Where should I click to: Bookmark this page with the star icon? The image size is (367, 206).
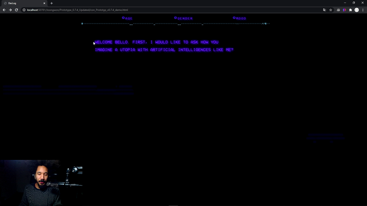tap(331, 10)
